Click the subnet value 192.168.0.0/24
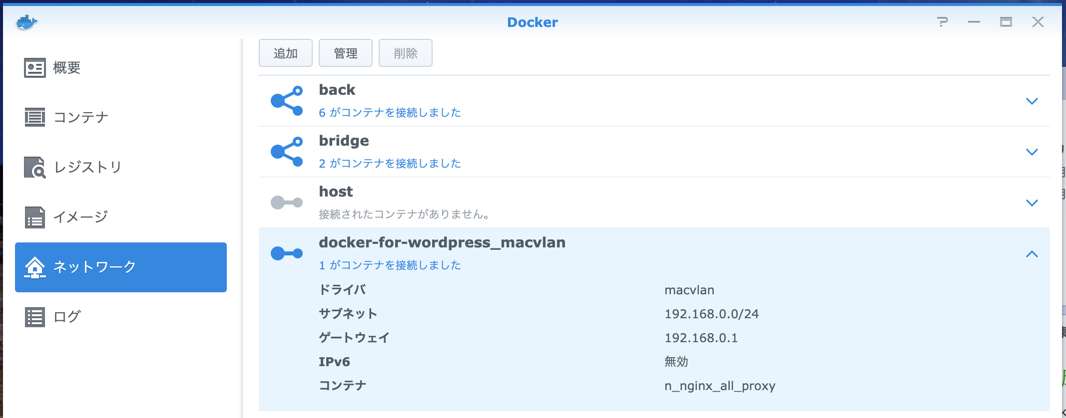This screenshot has width=1066, height=418. (x=712, y=314)
